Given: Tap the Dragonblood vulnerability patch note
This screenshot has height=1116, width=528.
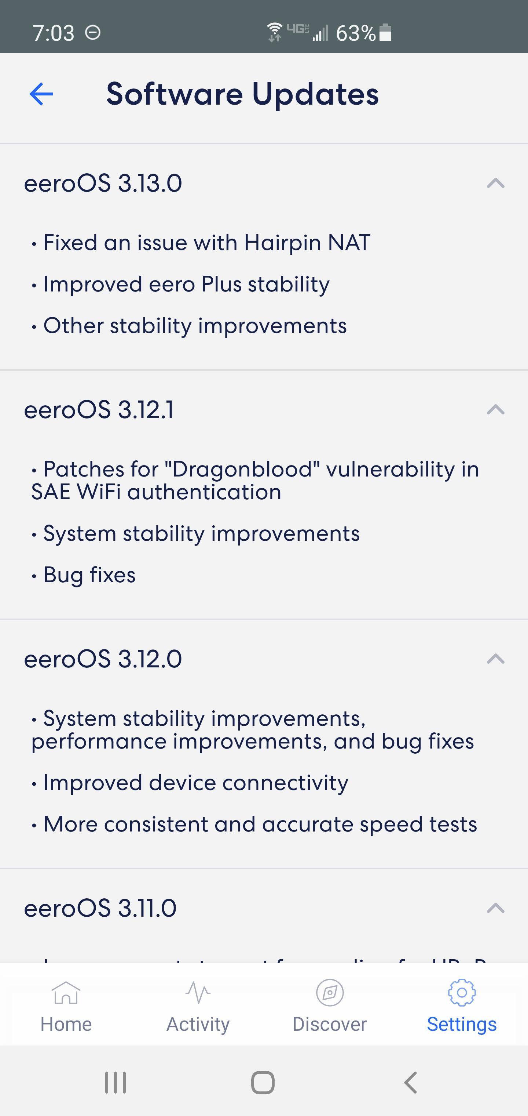Looking at the screenshot, I should pyautogui.click(x=255, y=481).
